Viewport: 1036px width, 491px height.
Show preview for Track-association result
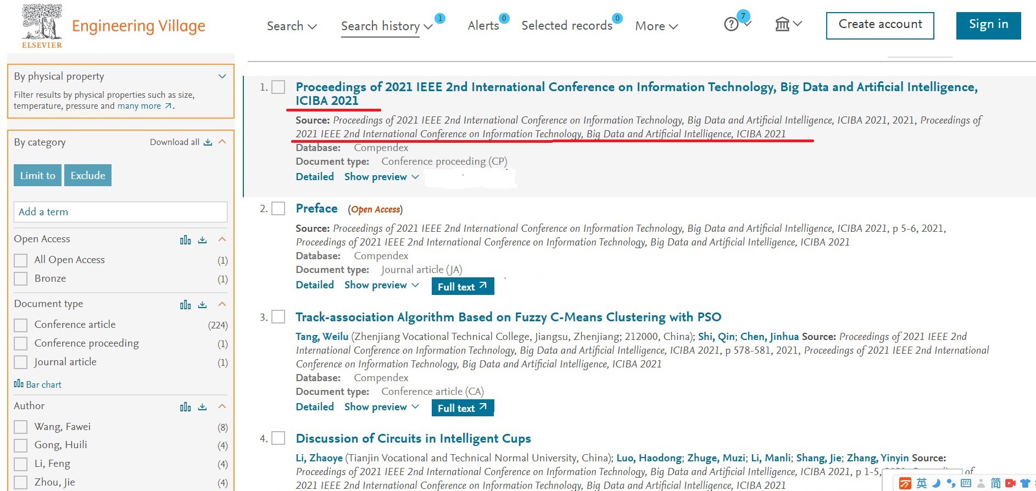pos(382,407)
